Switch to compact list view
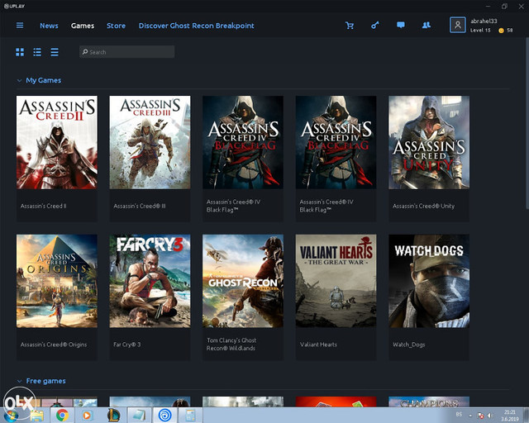This screenshot has width=529, height=423. pos(55,52)
